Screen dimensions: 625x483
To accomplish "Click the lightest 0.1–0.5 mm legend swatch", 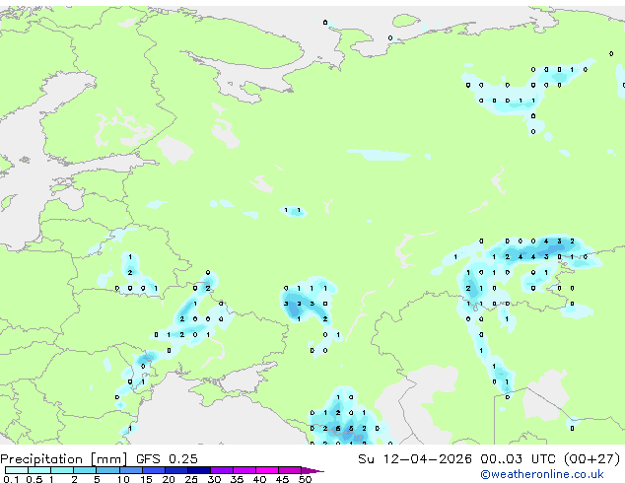I will point(17,470).
